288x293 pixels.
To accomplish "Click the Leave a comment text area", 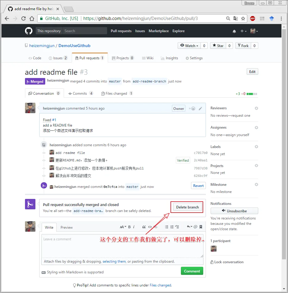I will (x=122, y=246).
